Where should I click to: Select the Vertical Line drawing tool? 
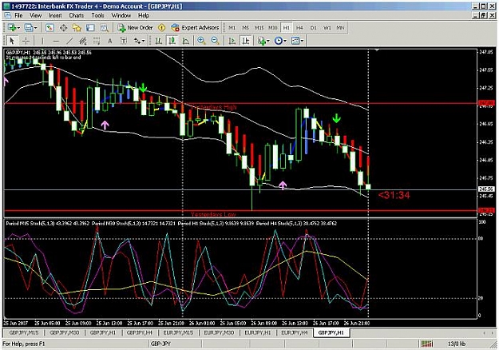[x=42, y=41]
